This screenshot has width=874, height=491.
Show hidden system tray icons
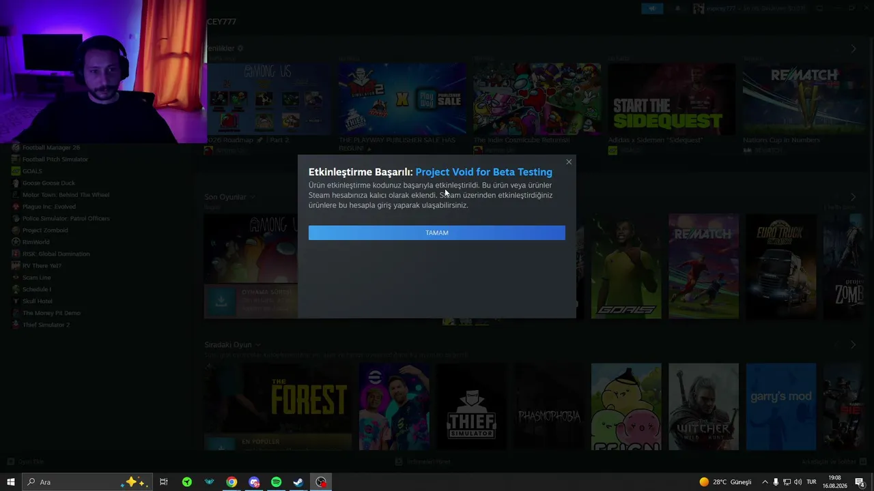click(765, 482)
